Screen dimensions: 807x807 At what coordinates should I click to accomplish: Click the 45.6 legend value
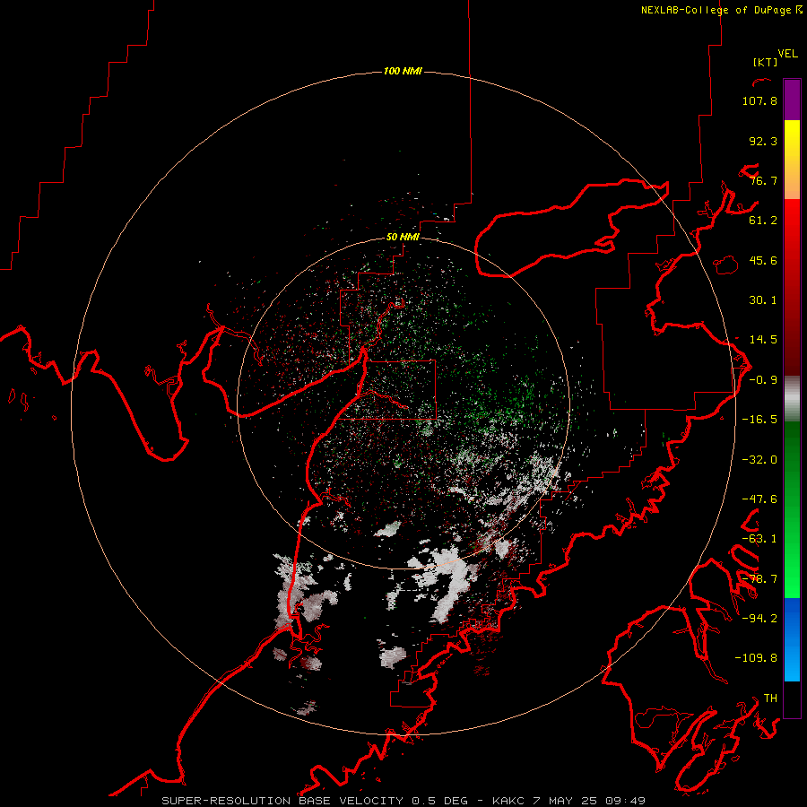[x=763, y=260]
